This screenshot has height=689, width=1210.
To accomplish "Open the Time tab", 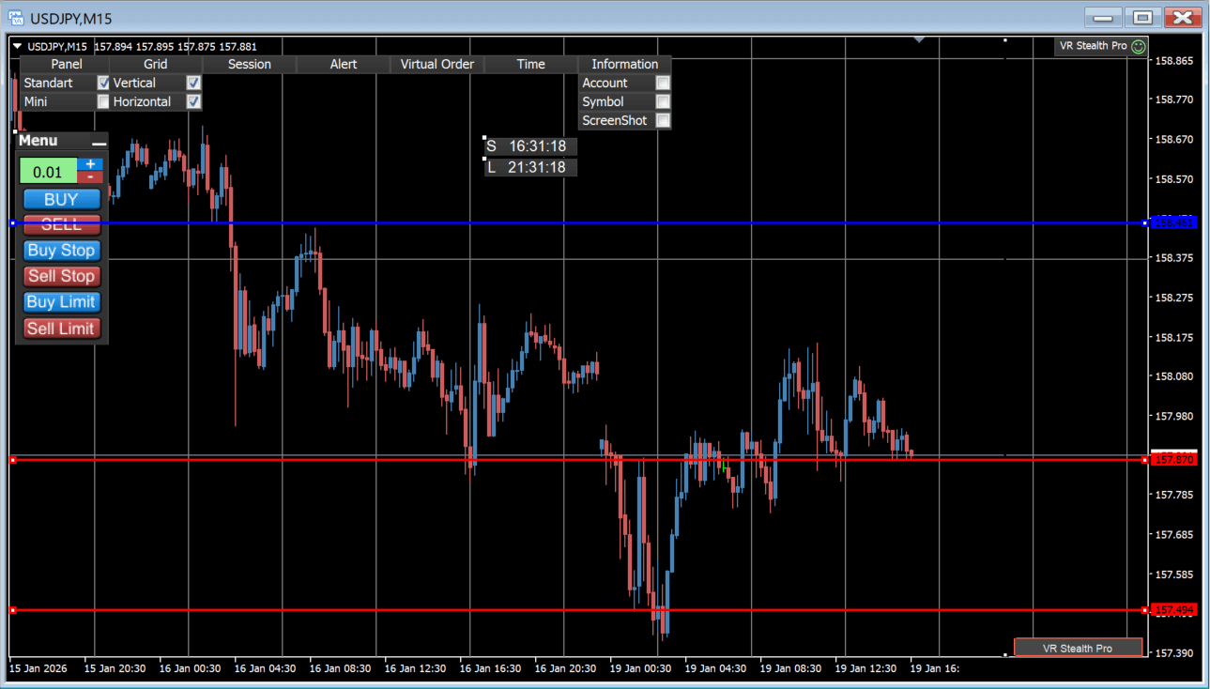I will [530, 65].
